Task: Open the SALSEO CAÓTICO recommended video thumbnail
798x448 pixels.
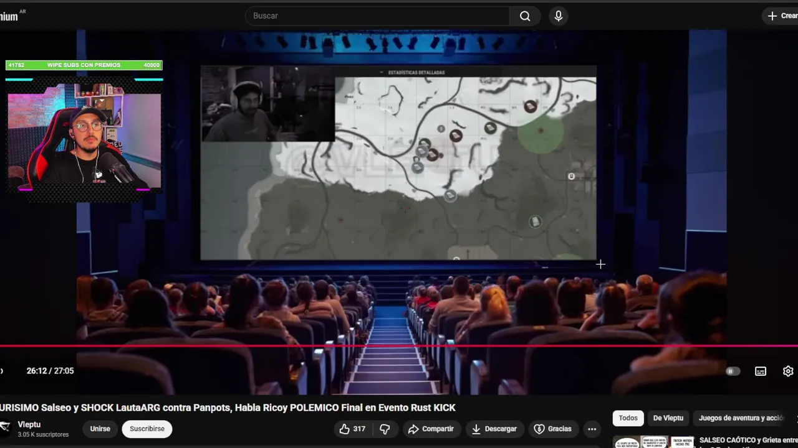Action: (653, 442)
